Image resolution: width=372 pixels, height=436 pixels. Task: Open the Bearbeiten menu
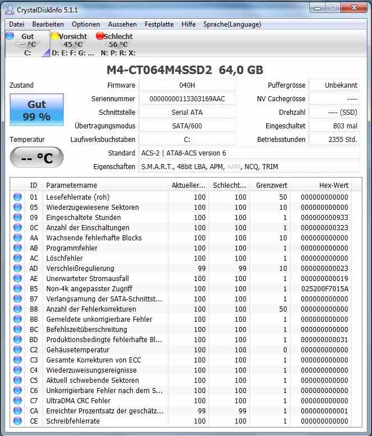48,24
